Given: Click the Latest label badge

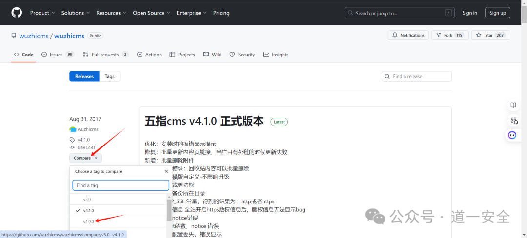Looking at the screenshot, I should pyautogui.click(x=279, y=122).
